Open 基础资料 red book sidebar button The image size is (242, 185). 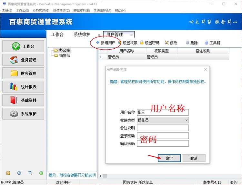tap(23, 100)
